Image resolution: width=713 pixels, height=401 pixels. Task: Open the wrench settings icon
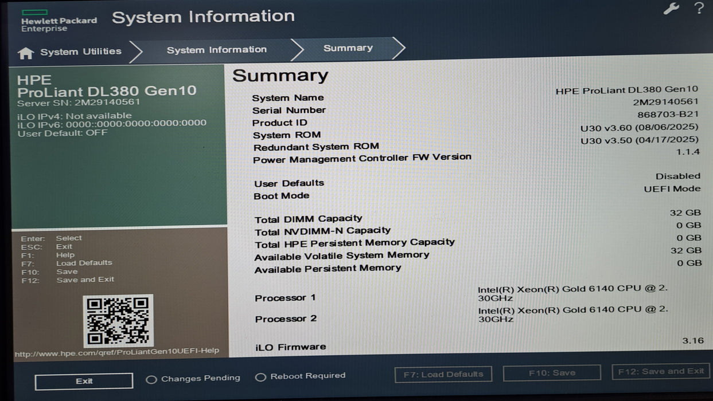[x=671, y=9]
